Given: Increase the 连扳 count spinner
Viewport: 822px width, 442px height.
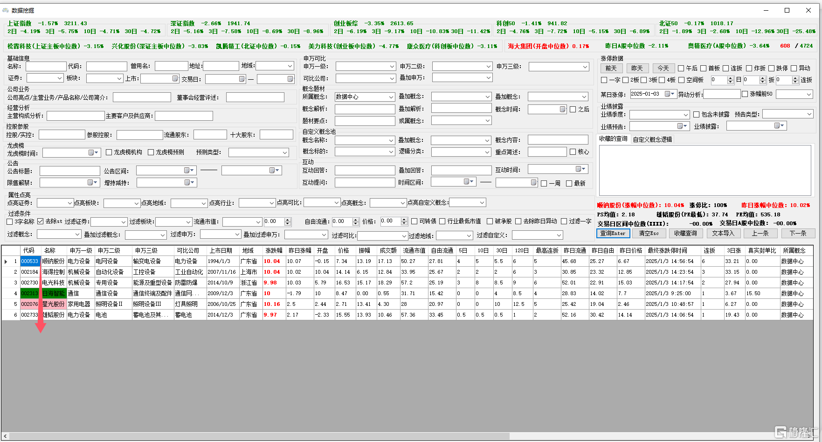Looking at the screenshot, I should point(795,78).
